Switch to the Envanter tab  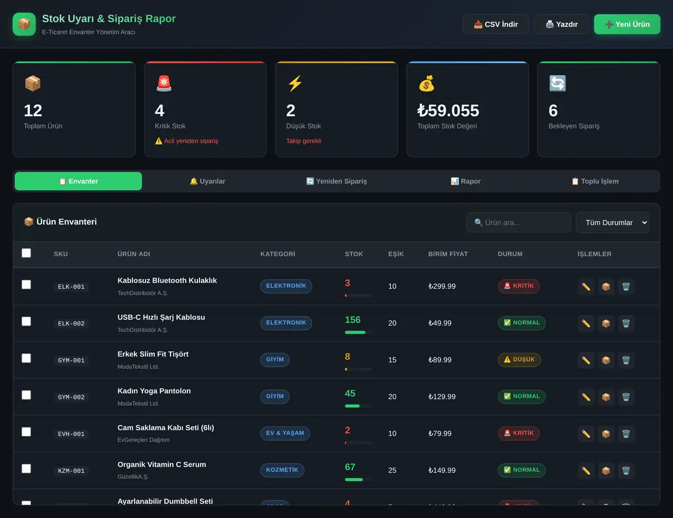79,181
